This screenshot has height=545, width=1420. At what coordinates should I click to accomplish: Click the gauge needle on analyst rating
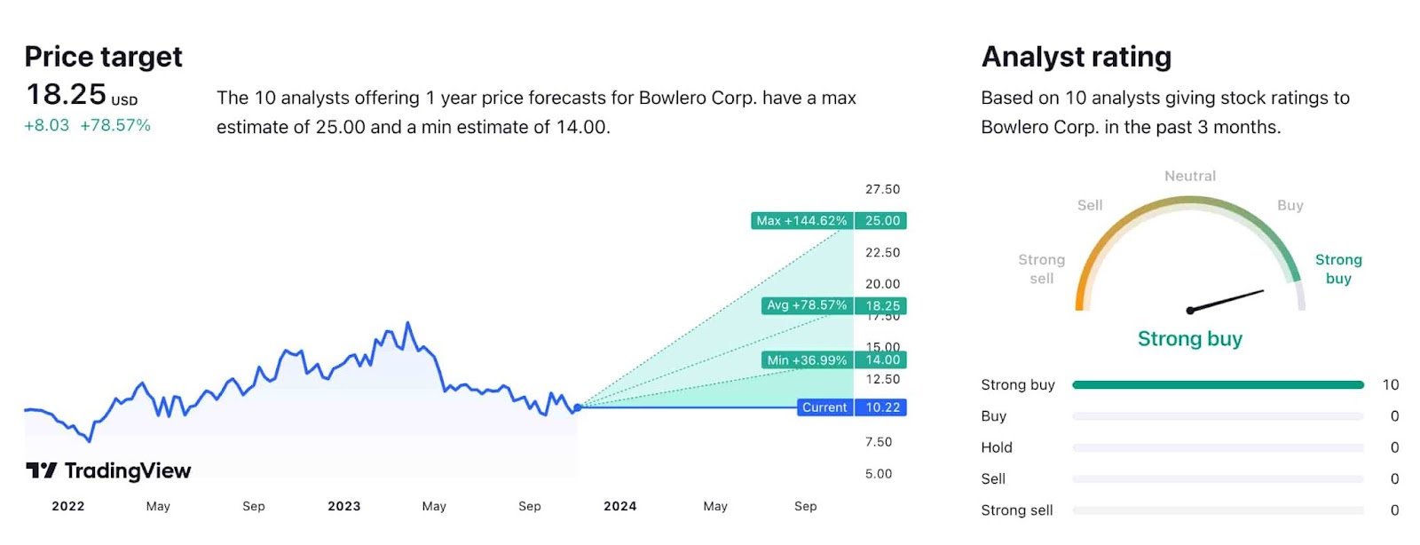(x=1227, y=301)
